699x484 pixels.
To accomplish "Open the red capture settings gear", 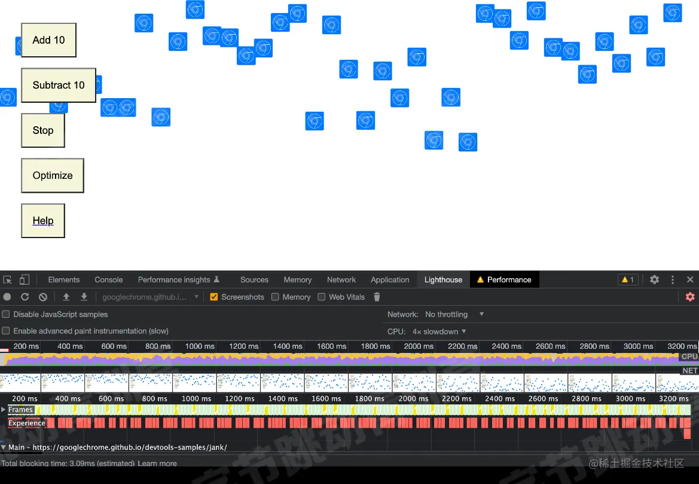I will click(x=690, y=297).
